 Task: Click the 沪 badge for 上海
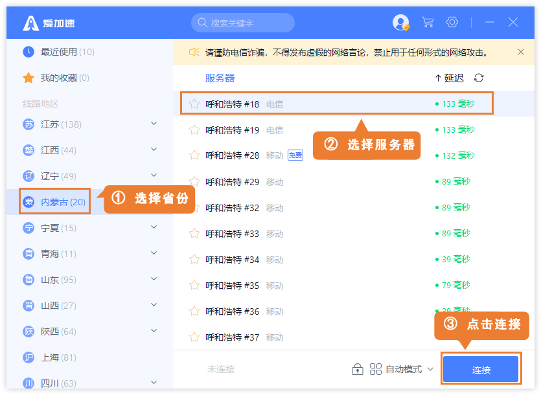click(29, 357)
